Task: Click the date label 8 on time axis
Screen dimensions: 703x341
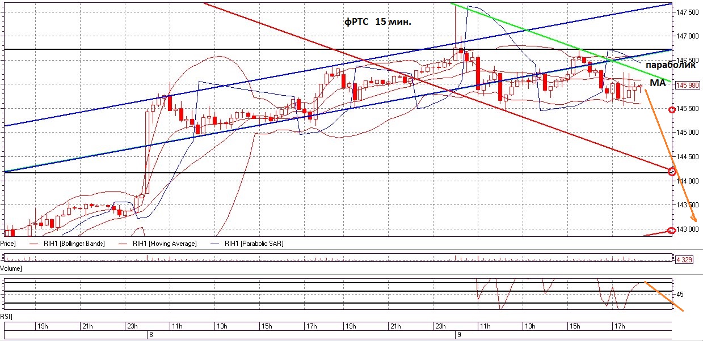Action: 150,335
